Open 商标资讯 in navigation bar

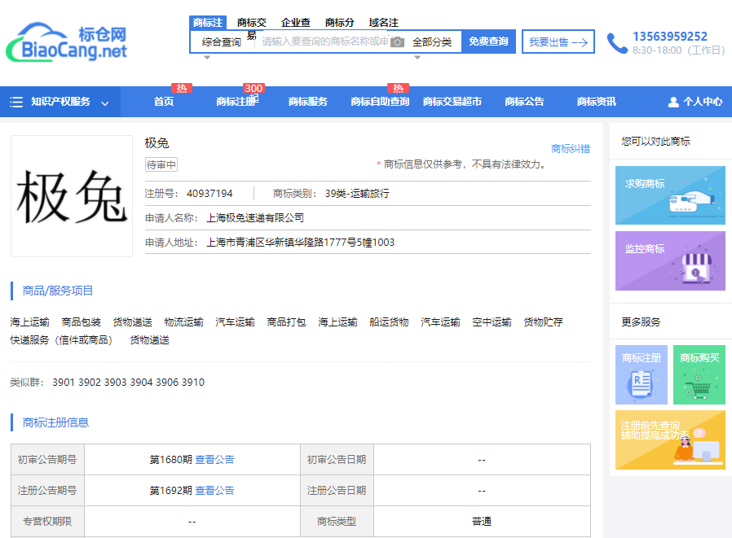[596, 102]
